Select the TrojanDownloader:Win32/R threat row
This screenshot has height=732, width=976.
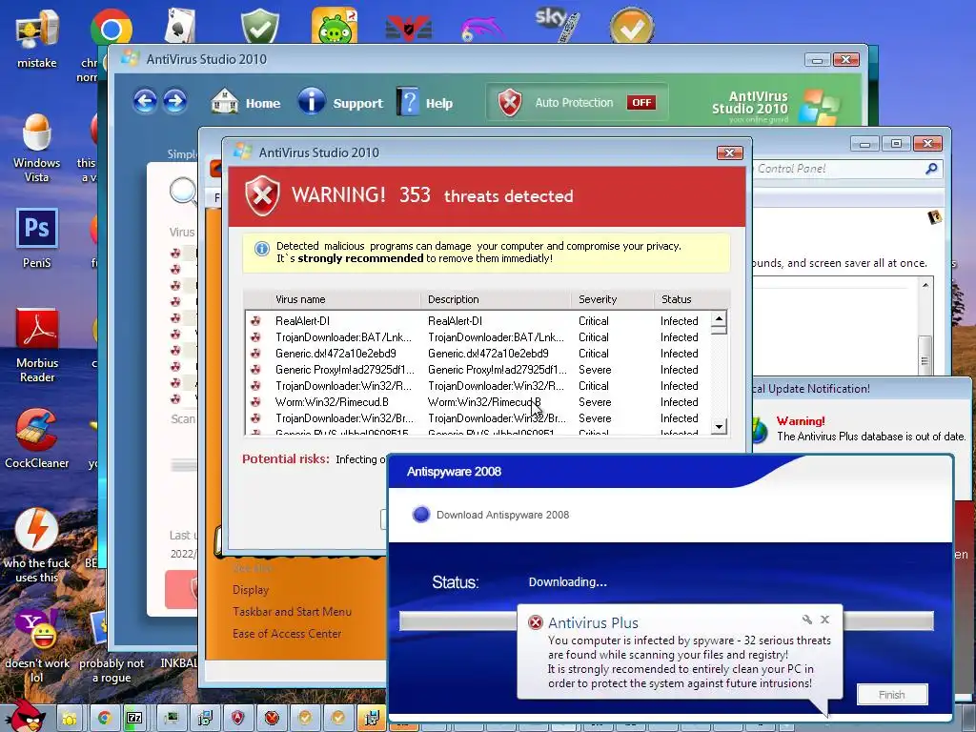point(479,386)
